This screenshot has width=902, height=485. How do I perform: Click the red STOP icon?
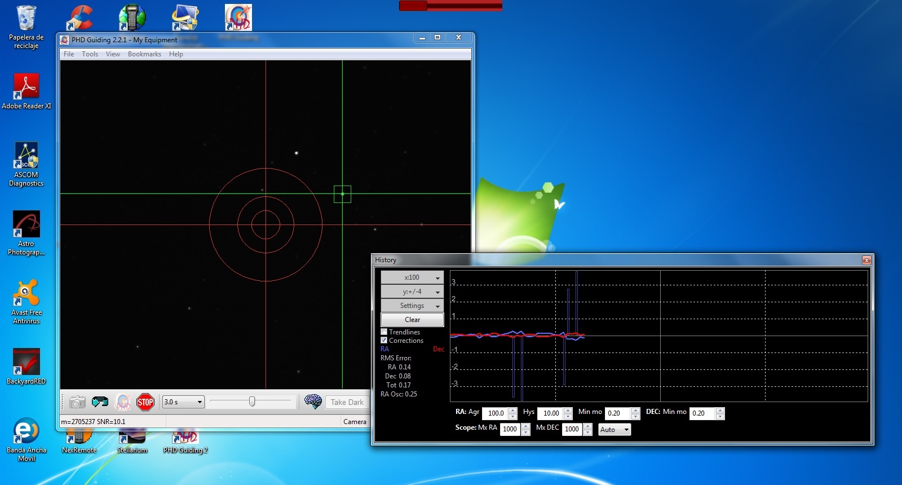tap(145, 402)
